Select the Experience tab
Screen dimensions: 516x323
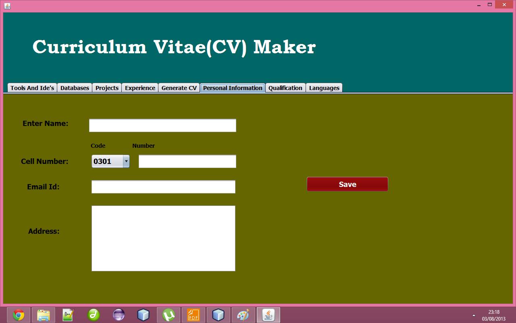[140, 88]
